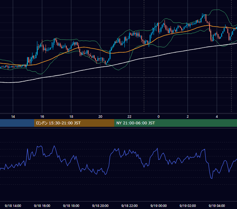
Task: Click the 9/19 02:00 date label
Action: click(x=188, y=206)
